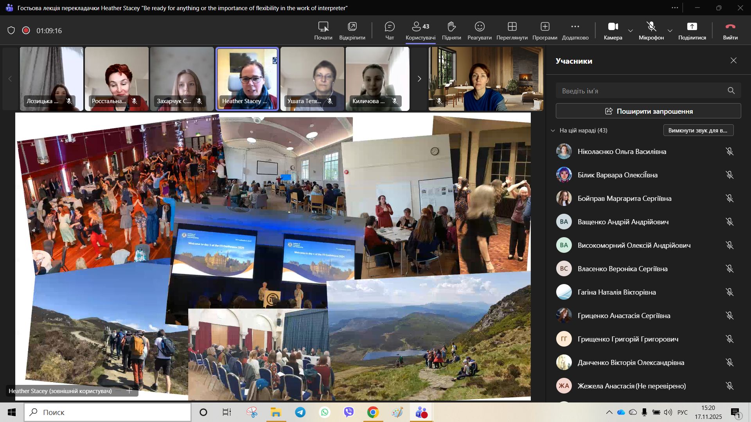Open the People (Користувачі) tab
This screenshot has height=422, width=751.
point(420,27)
